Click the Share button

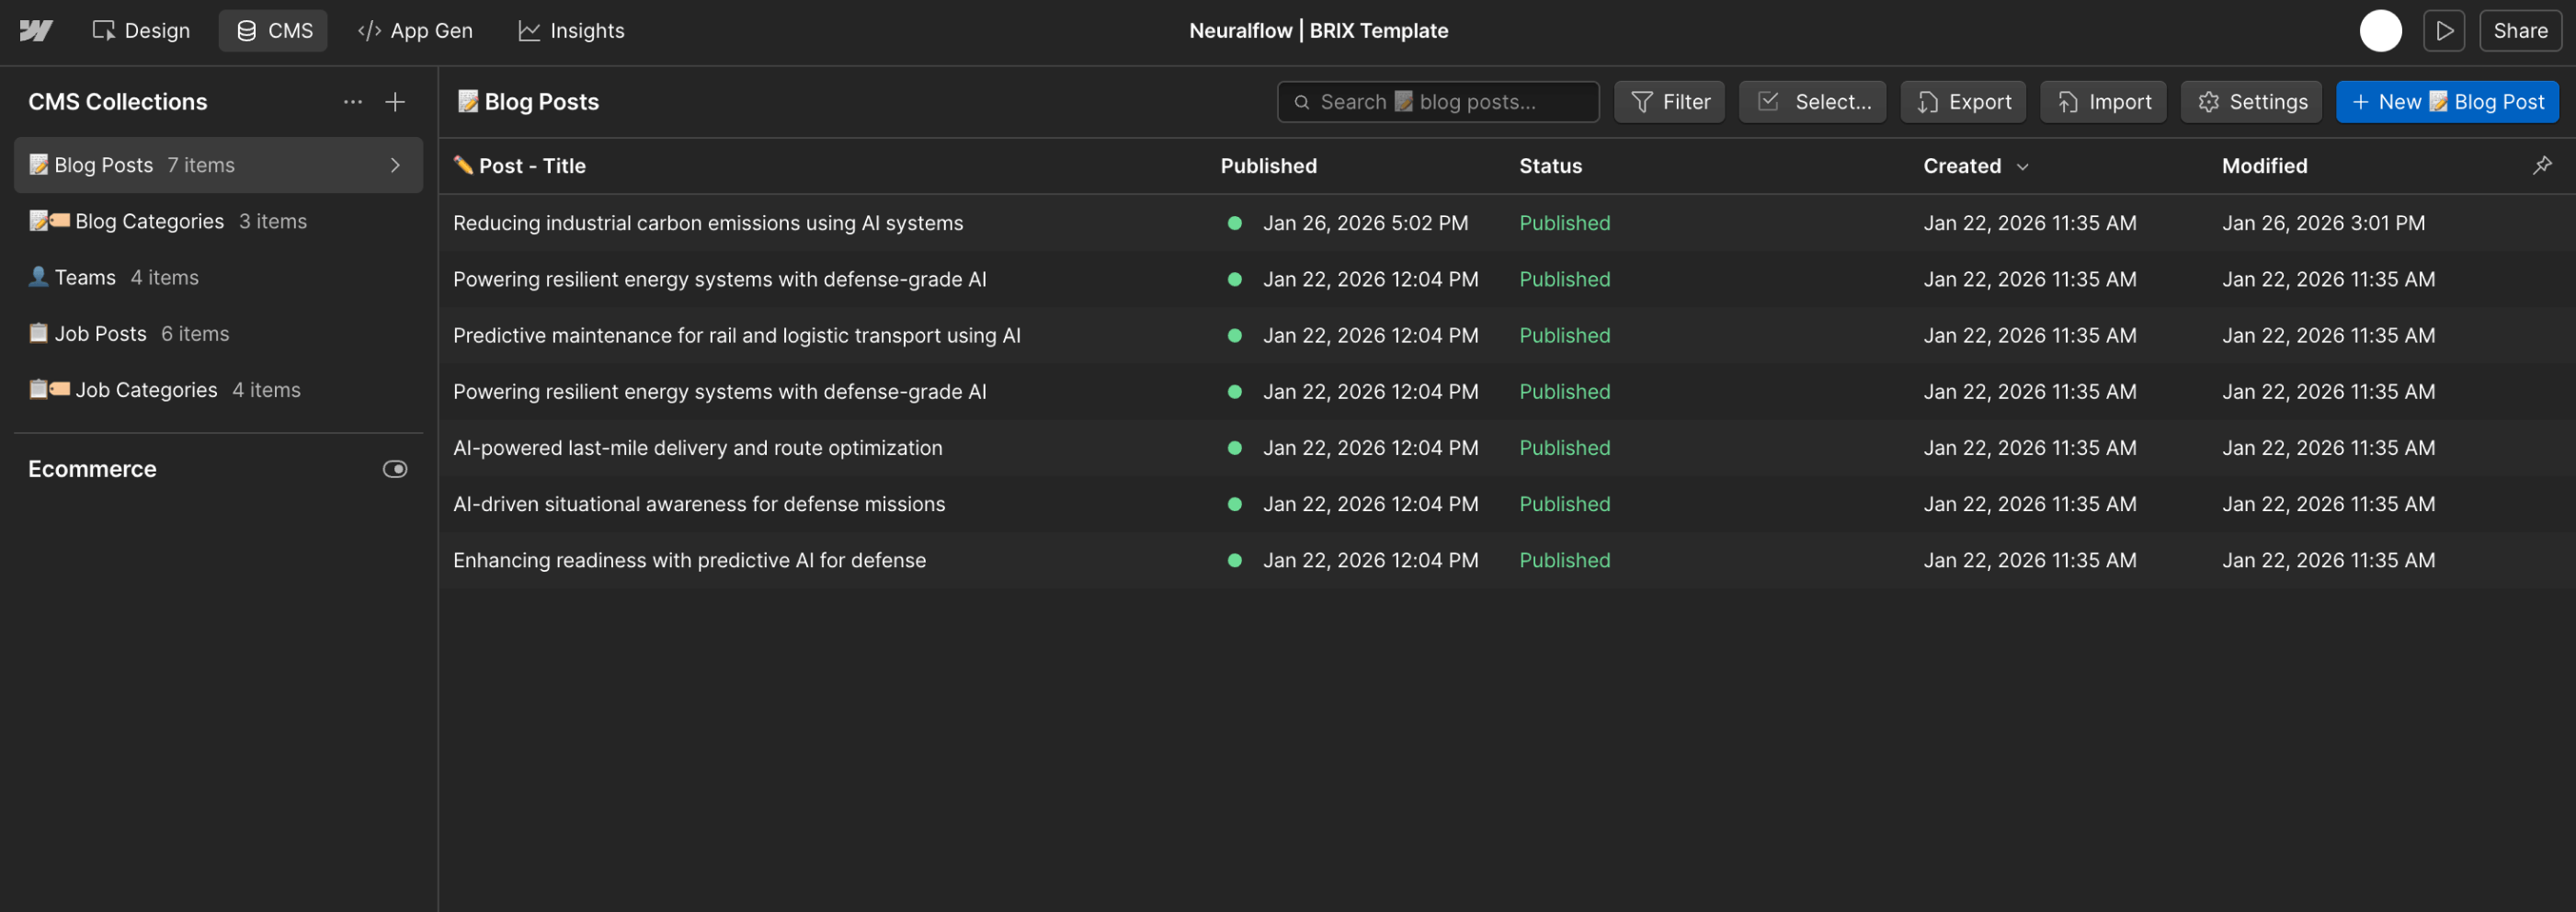(2520, 30)
